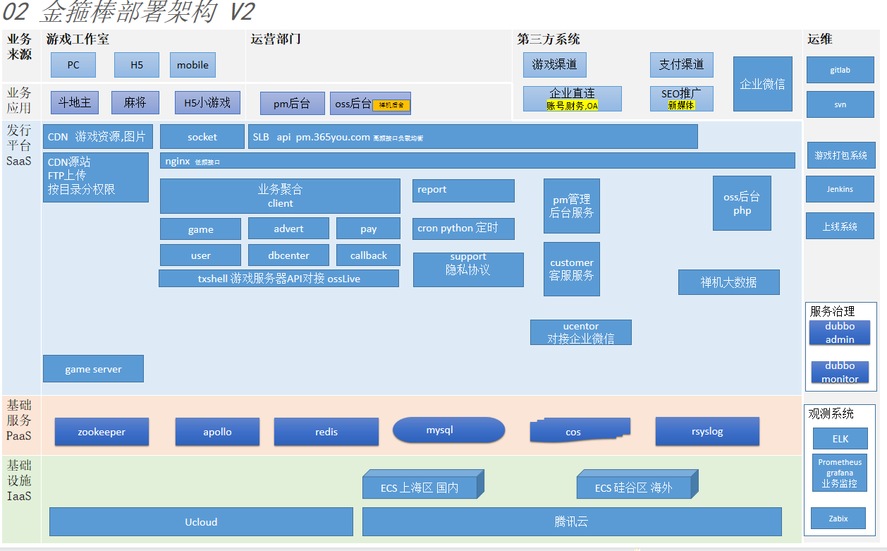
Task: Click the 上线系统 box
Action: pyautogui.click(x=840, y=226)
